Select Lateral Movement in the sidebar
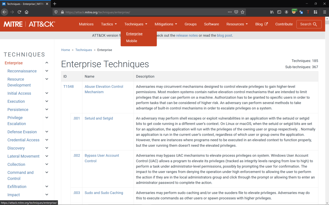 click(x=23, y=156)
